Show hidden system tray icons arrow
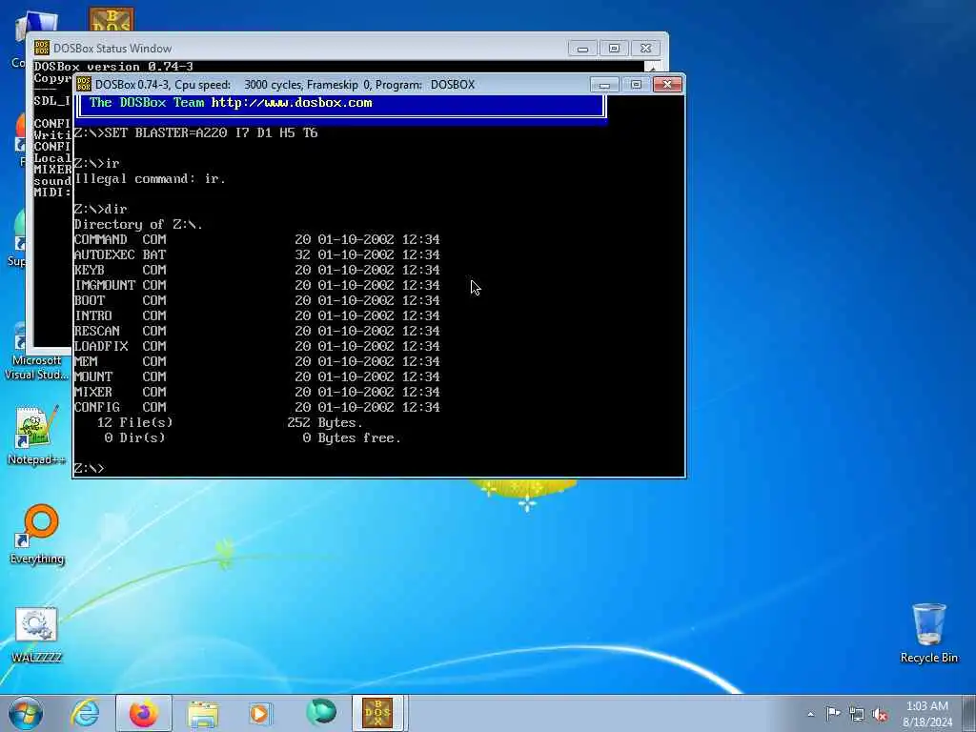 810,714
